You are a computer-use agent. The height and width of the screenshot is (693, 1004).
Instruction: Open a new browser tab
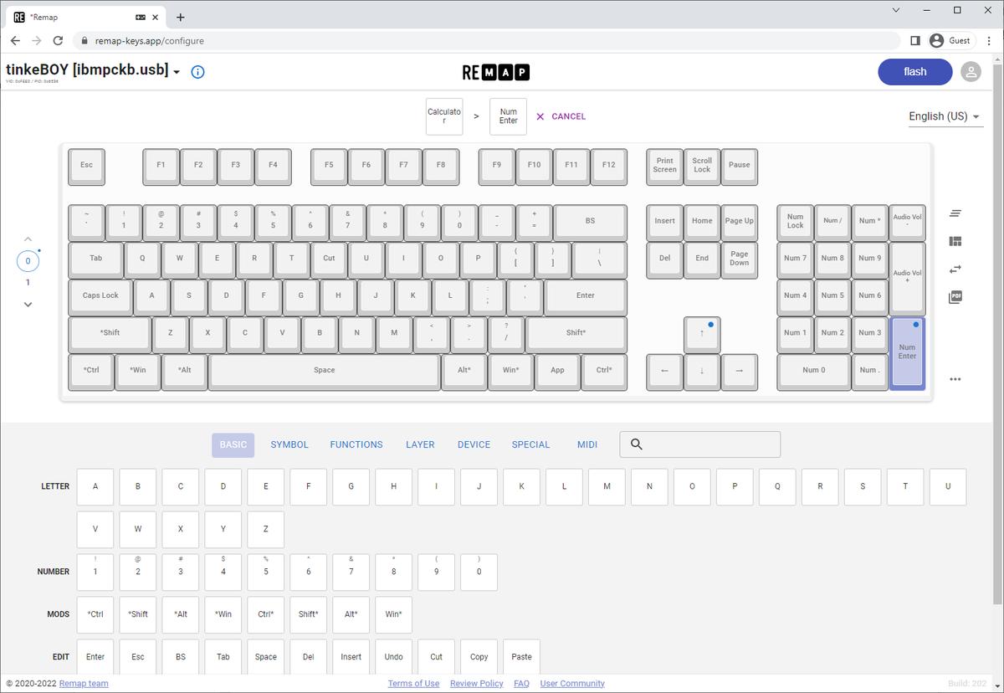pyautogui.click(x=180, y=17)
